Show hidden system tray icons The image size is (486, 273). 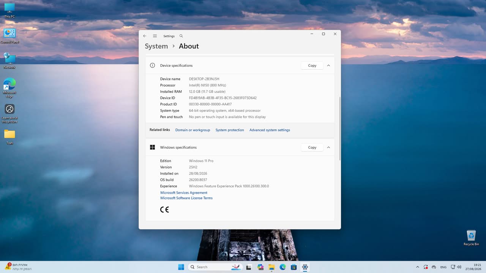tap(418, 267)
